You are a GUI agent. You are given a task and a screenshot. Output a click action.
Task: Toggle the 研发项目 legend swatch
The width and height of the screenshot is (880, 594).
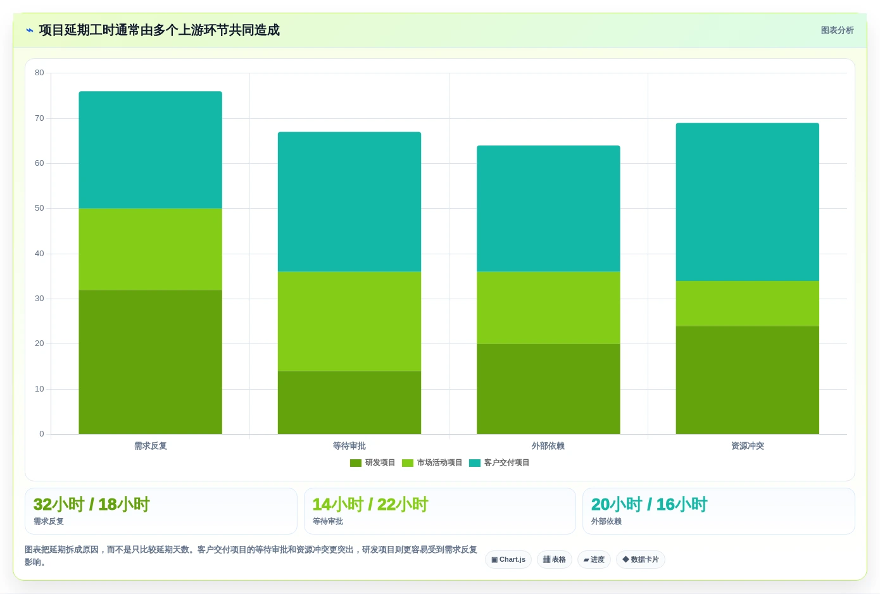[356, 463]
